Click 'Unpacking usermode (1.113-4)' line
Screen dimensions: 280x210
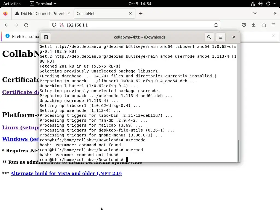click(79, 101)
